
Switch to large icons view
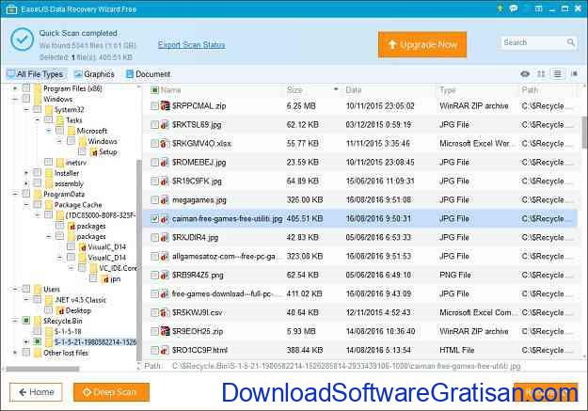pyautogui.click(x=541, y=74)
